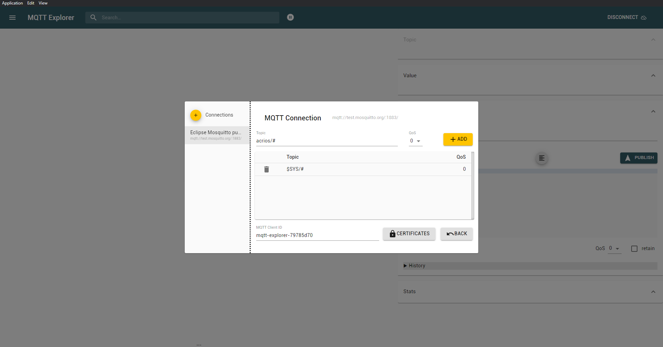Screen dimensions: 663x347
Task: Open the navigation drawer hamburger icon
Action: tap(12, 18)
